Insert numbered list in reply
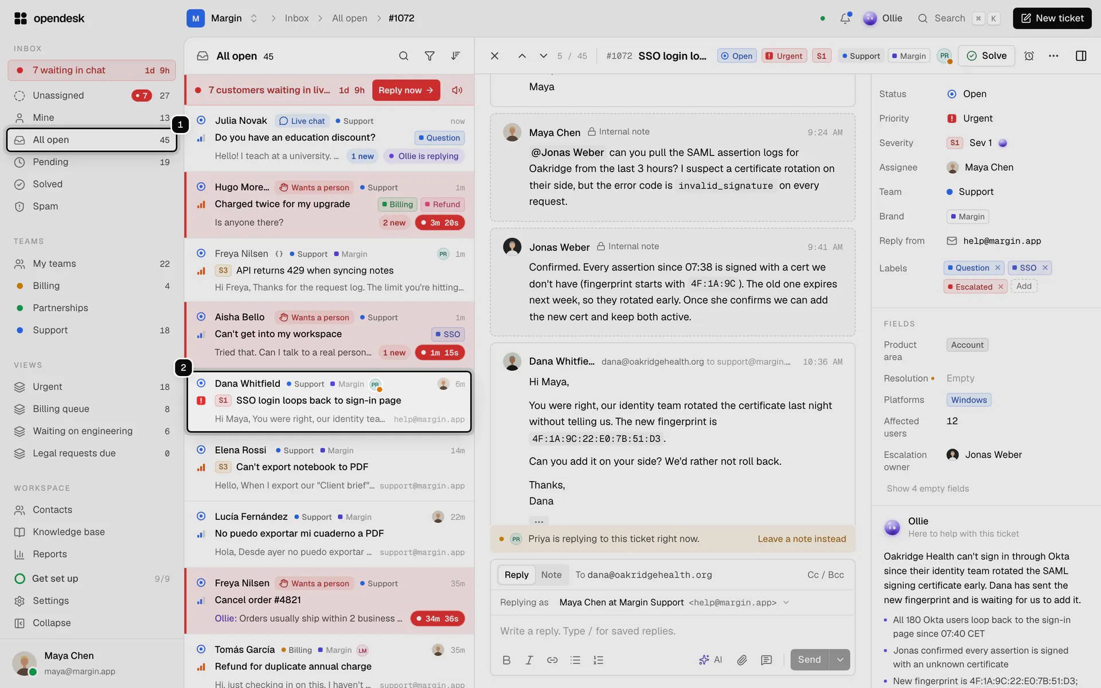Screen dimensions: 1101x688 (598, 660)
